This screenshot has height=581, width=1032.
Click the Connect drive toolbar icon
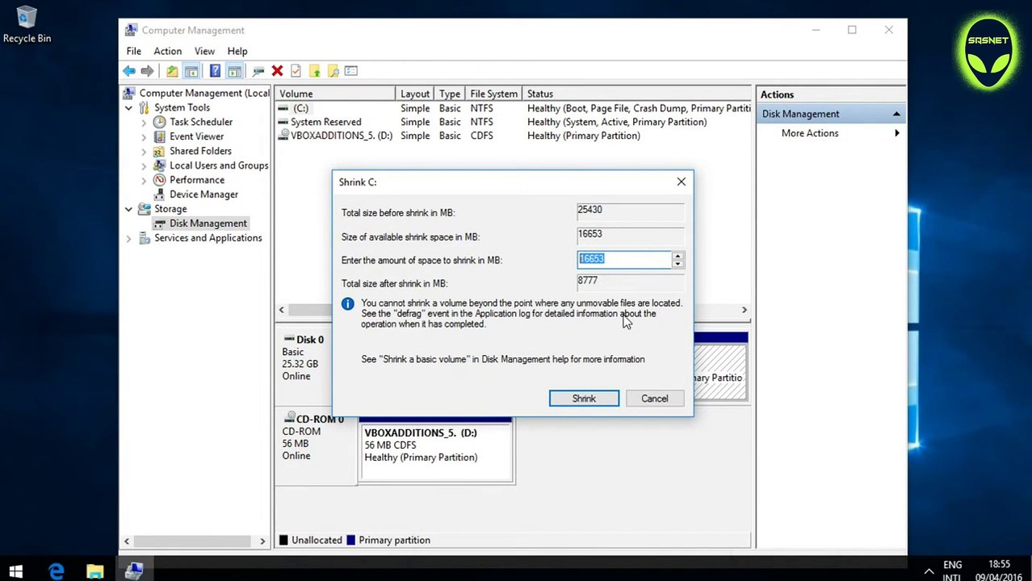pos(258,71)
